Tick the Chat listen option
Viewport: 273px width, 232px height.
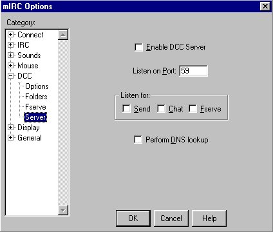[161, 109]
